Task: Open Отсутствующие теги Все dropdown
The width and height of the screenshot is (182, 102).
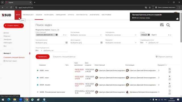Action: coord(39,50)
